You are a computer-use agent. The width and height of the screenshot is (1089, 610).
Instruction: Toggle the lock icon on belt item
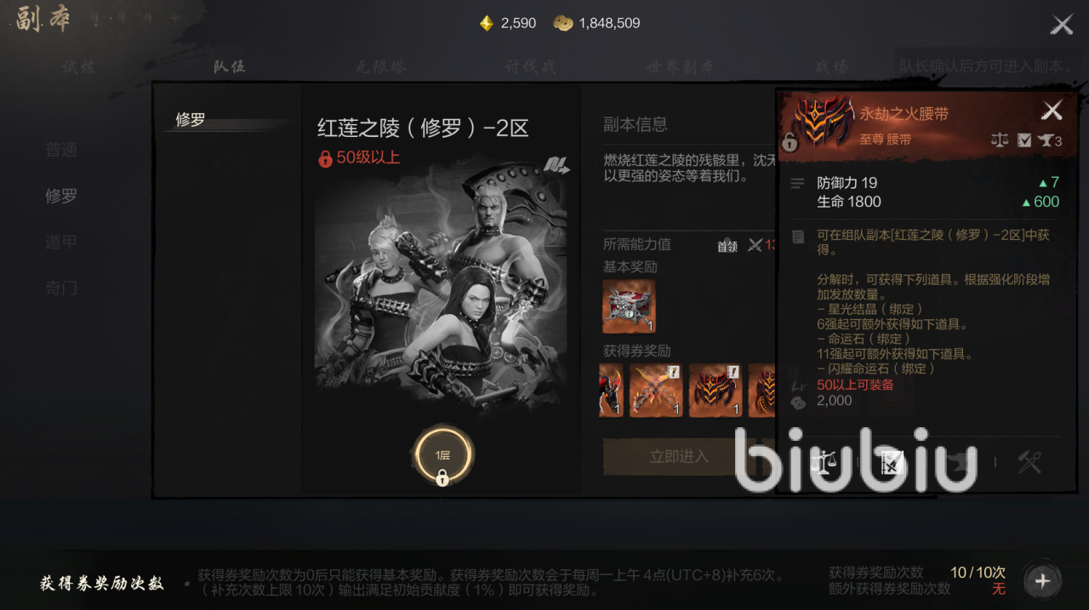point(790,142)
